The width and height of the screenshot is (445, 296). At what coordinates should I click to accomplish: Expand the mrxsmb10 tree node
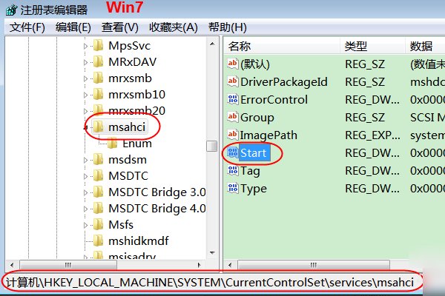click(86, 95)
